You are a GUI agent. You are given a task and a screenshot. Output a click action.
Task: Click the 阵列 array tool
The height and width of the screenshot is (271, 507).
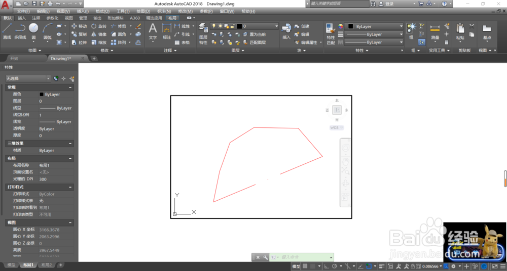pyautogui.click(x=118, y=42)
